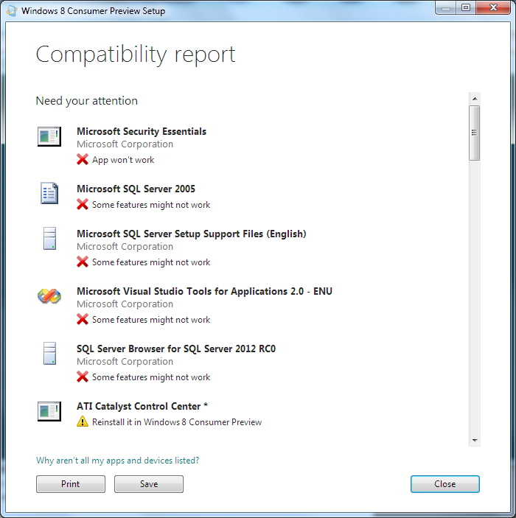
Task: Click Microsoft Corporation under Setup Support Files
Action: [x=125, y=247]
